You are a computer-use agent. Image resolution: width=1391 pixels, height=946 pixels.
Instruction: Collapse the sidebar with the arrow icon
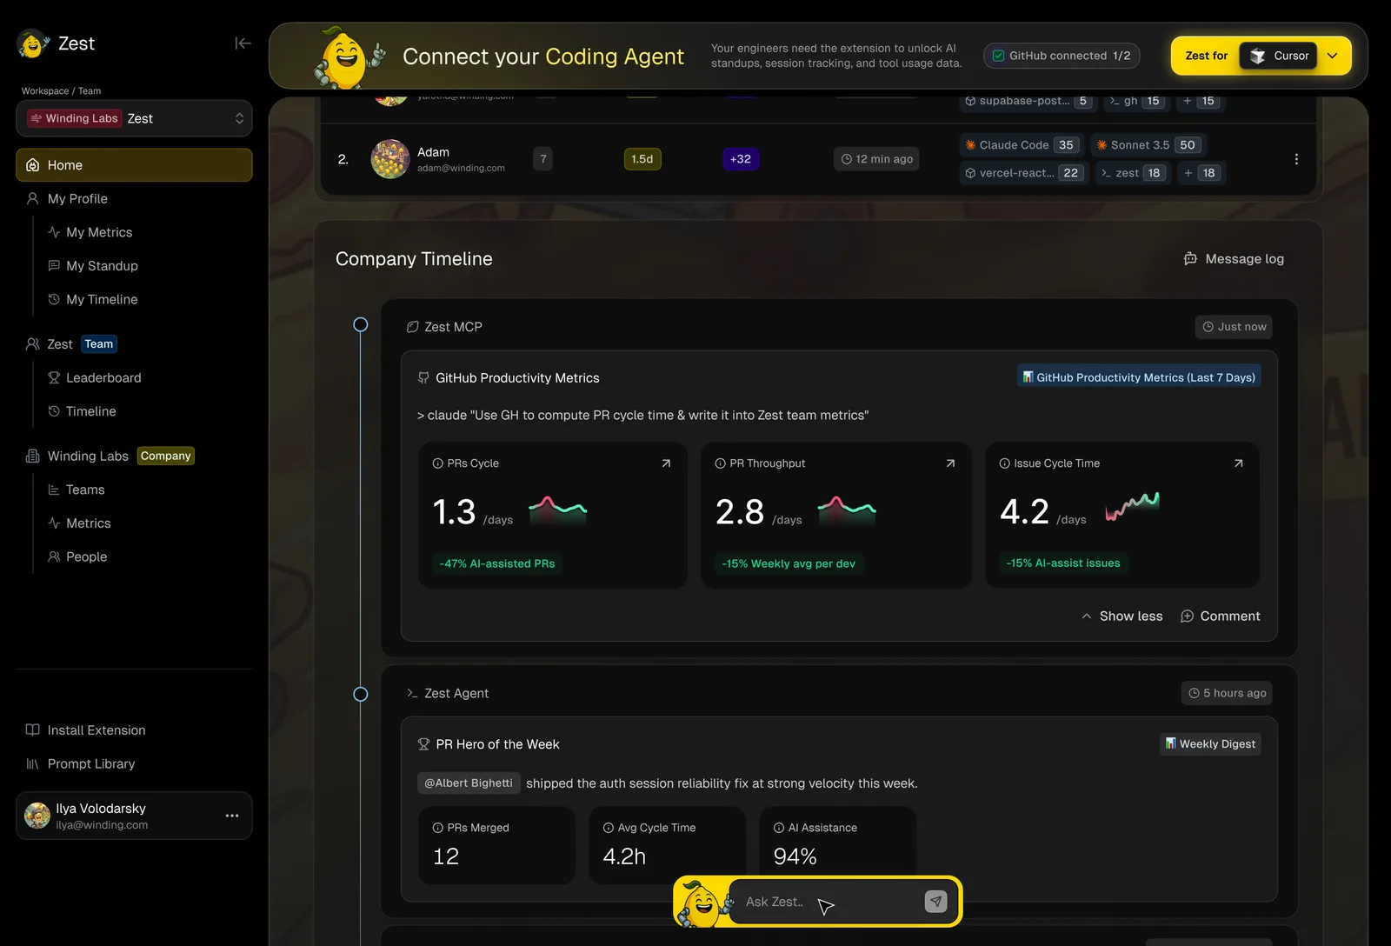[243, 43]
